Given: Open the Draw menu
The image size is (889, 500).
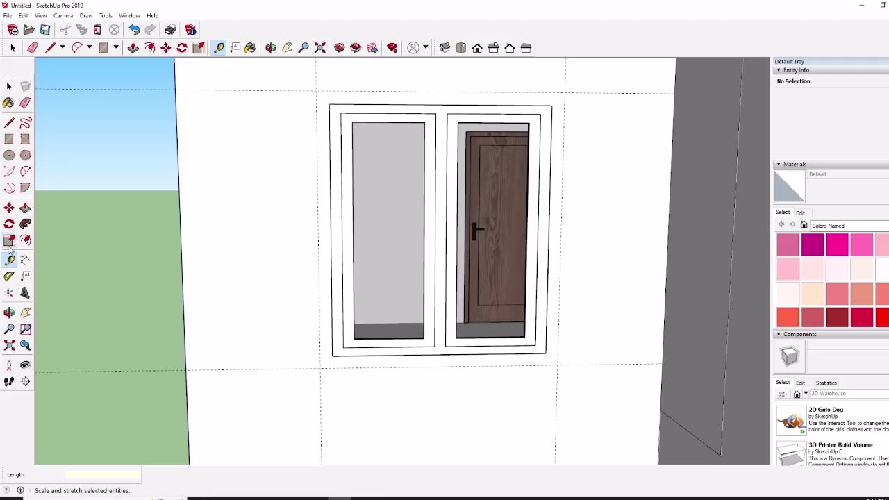Looking at the screenshot, I should pos(86,15).
